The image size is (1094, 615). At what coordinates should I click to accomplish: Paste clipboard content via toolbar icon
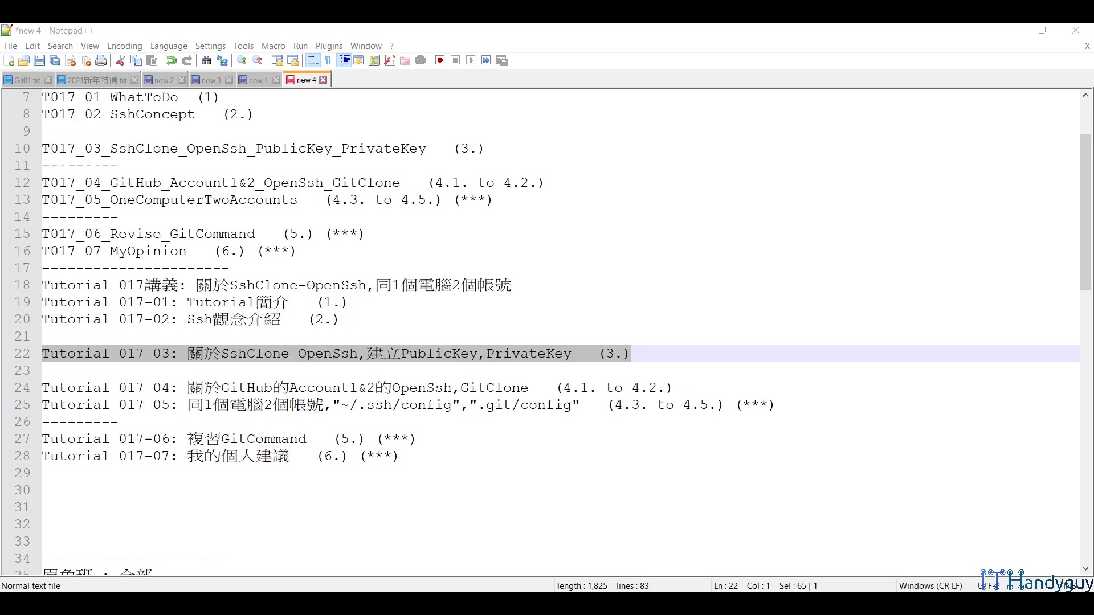point(151,60)
